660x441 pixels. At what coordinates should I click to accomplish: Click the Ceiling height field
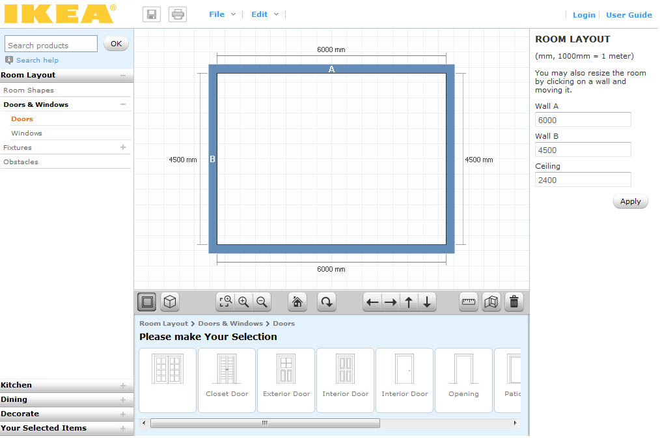pyautogui.click(x=583, y=179)
